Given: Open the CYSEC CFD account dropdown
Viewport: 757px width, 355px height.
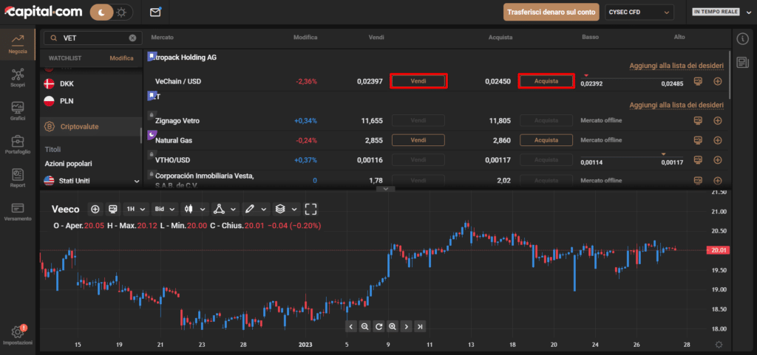Looking at the screenshot, I should [639, 12].
